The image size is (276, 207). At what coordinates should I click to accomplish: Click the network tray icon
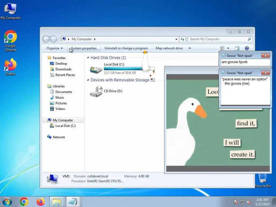tap(242, 202)
